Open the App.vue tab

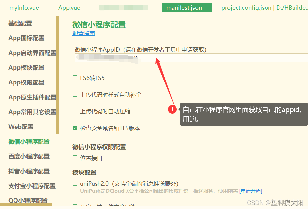click(x=69, y=8)
